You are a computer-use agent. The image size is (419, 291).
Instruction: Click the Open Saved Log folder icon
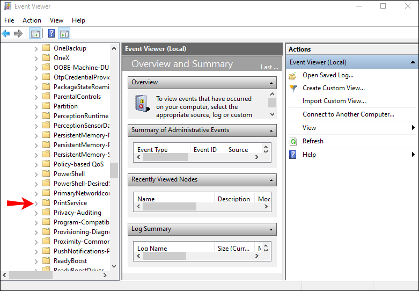[x=293, y=75]
